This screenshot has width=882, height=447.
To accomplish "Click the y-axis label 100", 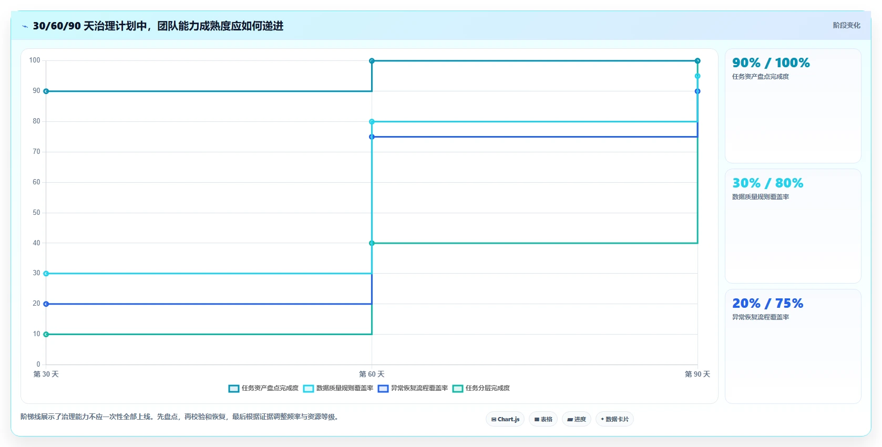I will [35, 60].
